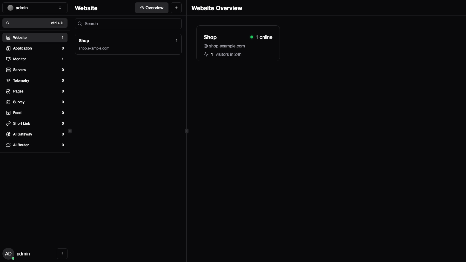
Task: Click the shop.example.com globe icon in card
Action: [206, 46]
